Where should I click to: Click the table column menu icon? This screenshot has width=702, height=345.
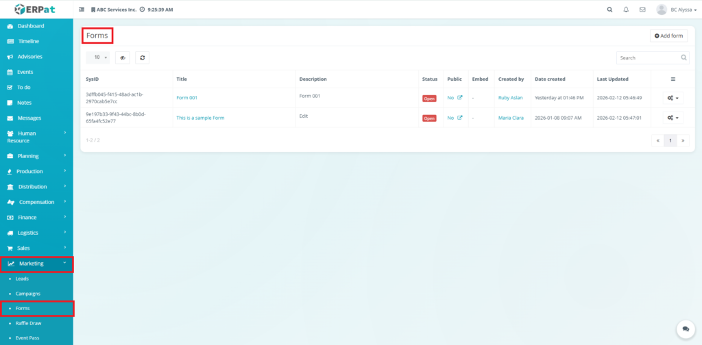pos(673,79)
